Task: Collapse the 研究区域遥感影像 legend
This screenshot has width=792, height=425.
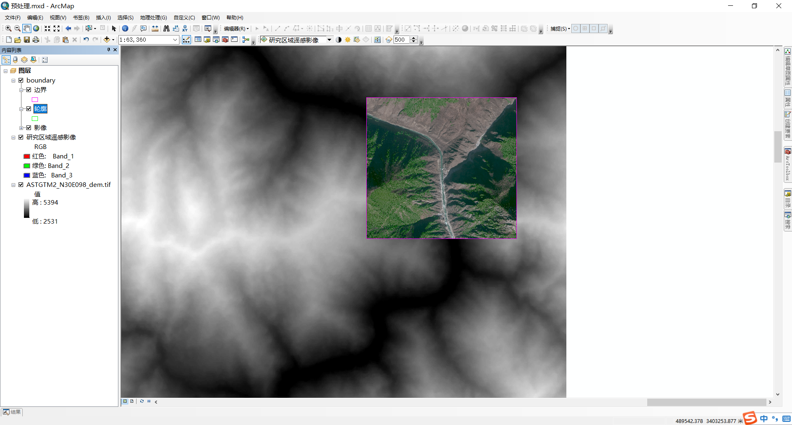Action: coord(13,137)
